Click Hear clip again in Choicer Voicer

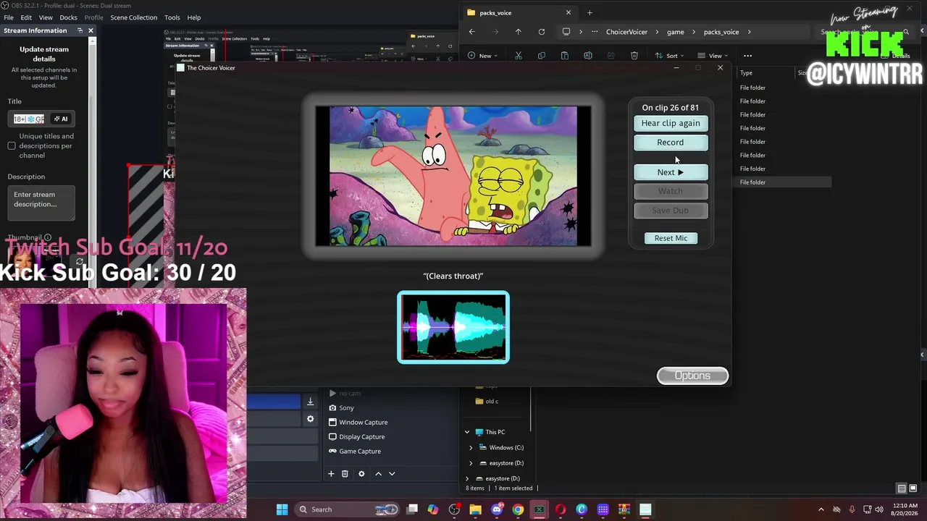(x=671, y=123)
